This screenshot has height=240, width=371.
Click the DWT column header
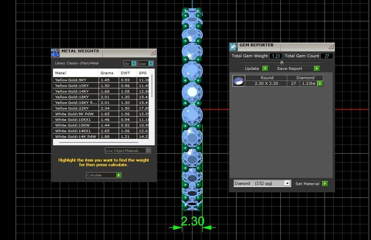point(128,73)
